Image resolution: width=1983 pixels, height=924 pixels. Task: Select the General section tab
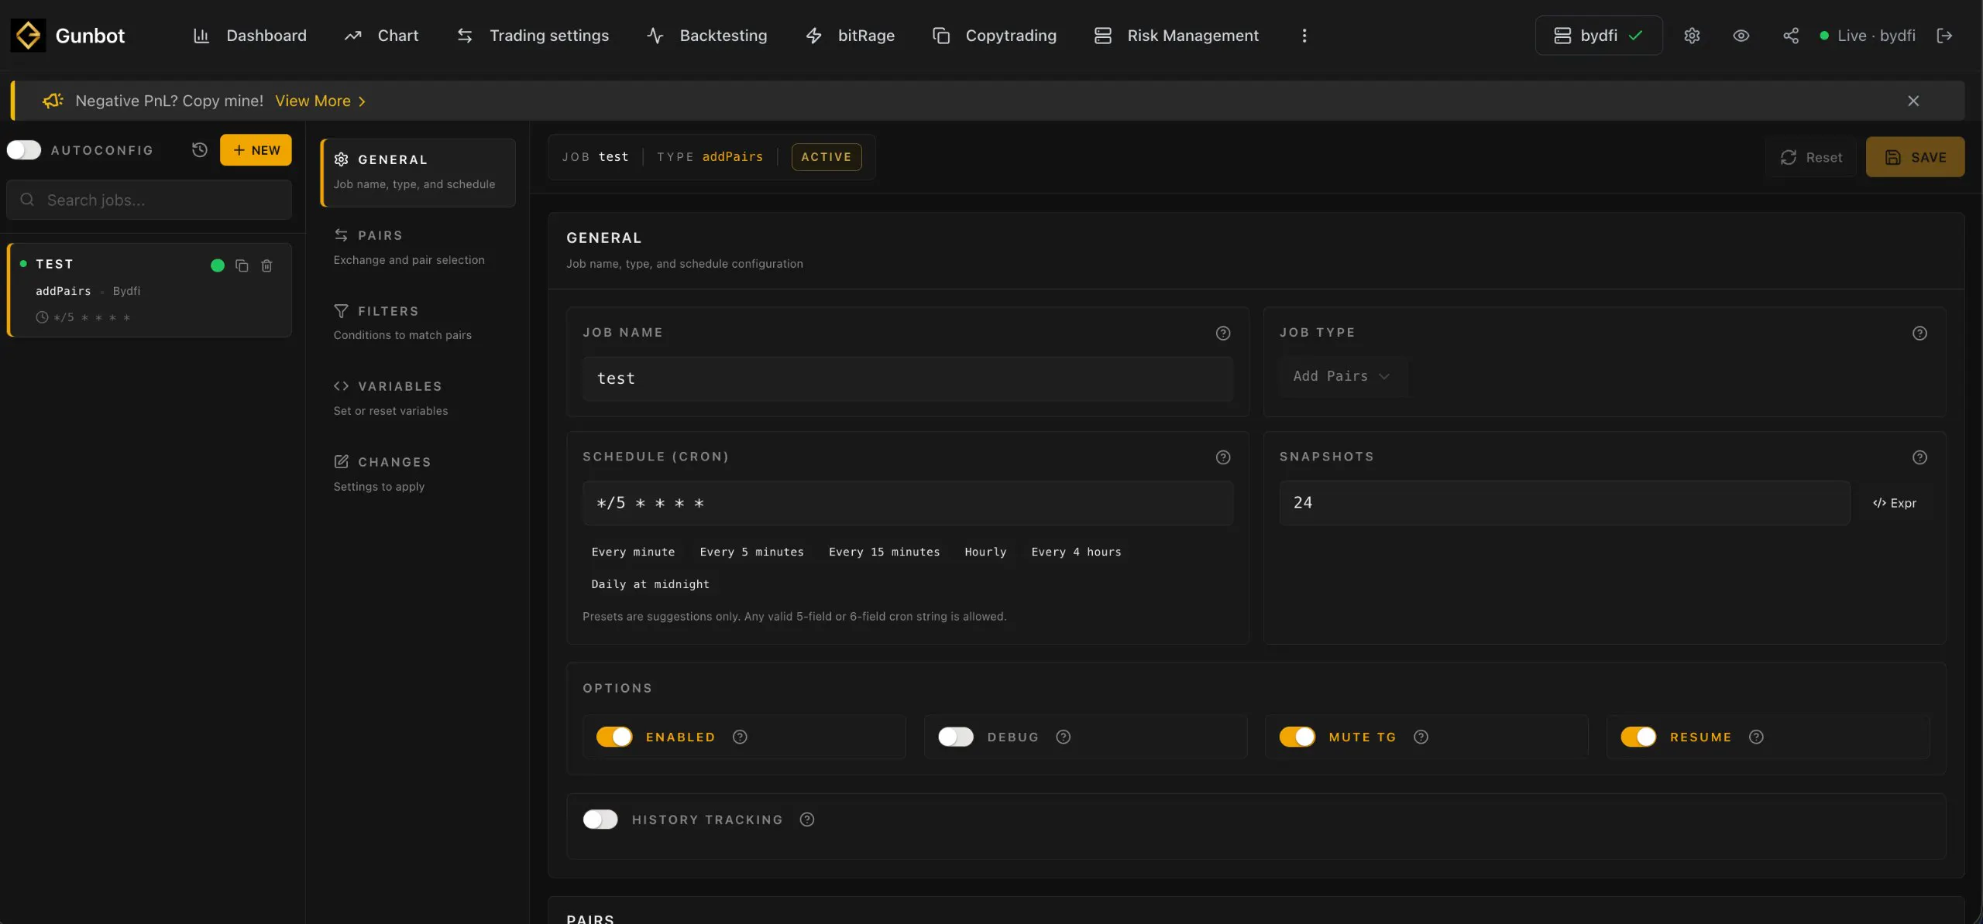click(x=418, y=173)
